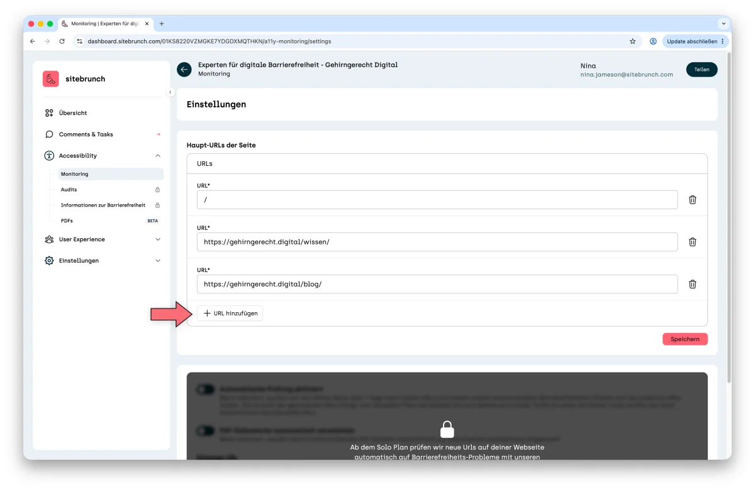Click the Gehirngerecht Digital project title

tap(298, 65)
